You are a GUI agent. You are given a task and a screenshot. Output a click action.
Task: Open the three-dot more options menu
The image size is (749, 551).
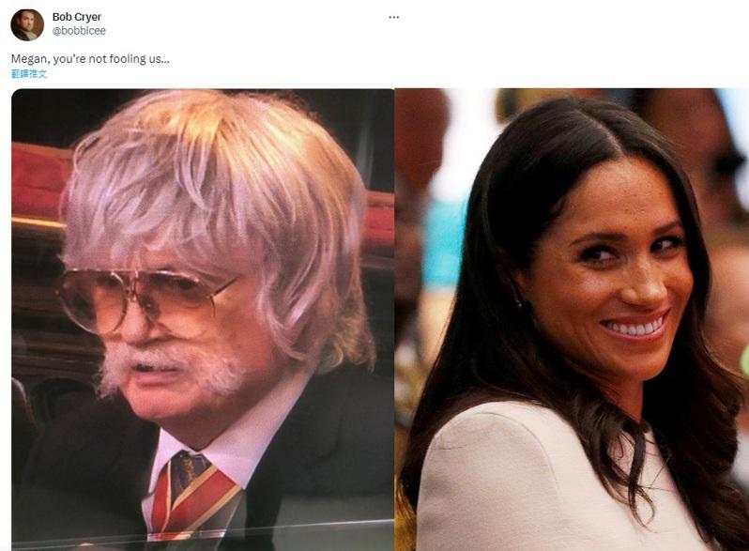coord(393,17)
